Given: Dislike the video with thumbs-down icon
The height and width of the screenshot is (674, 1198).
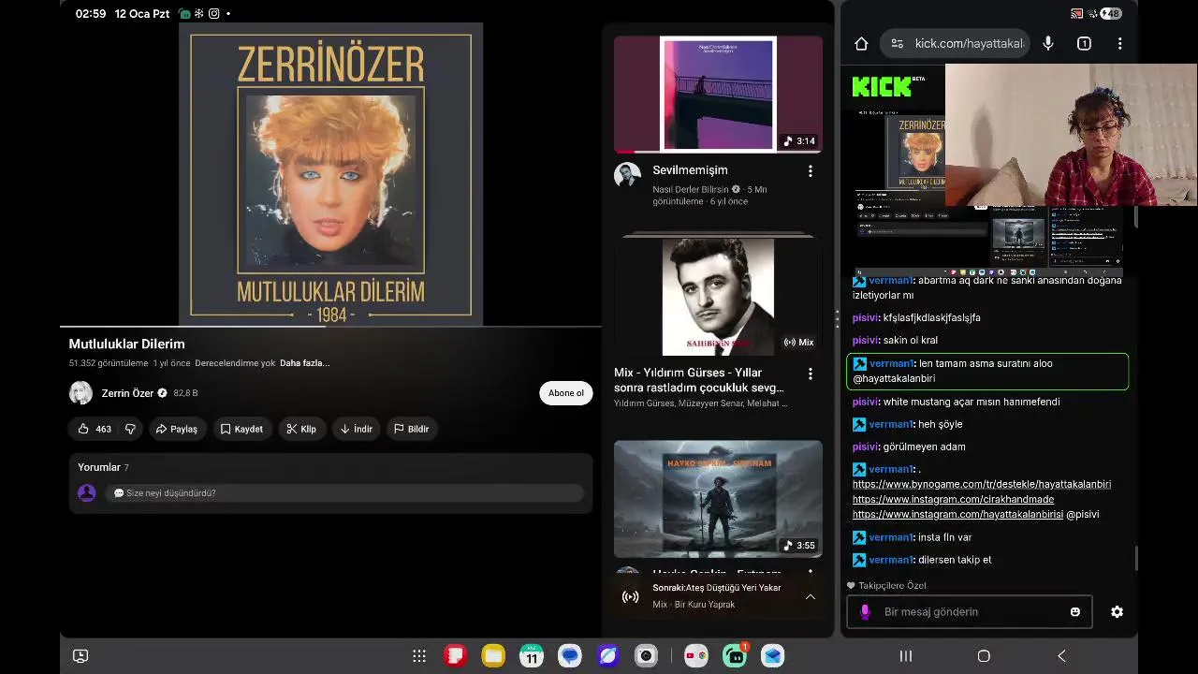Looking at the screenshot, I should click(130, 429).
